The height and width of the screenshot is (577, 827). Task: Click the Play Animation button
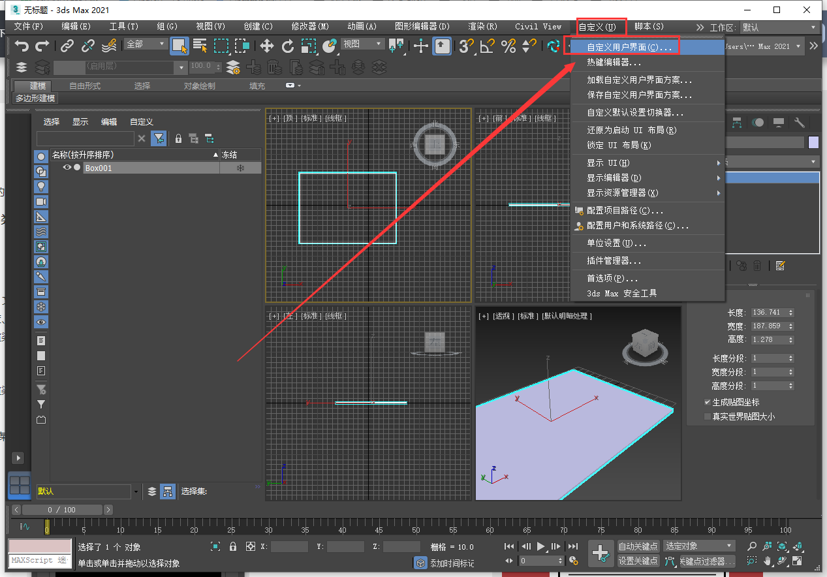[540, 546]
